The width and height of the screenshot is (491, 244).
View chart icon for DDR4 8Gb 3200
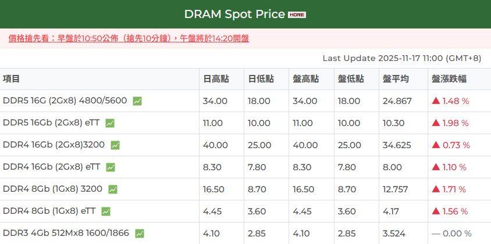[113, 189]
